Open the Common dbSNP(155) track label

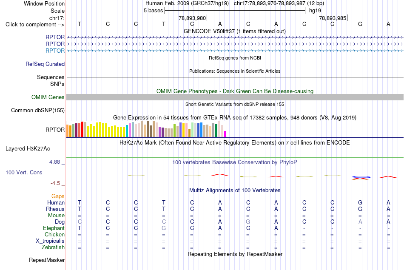click(37, 110)
